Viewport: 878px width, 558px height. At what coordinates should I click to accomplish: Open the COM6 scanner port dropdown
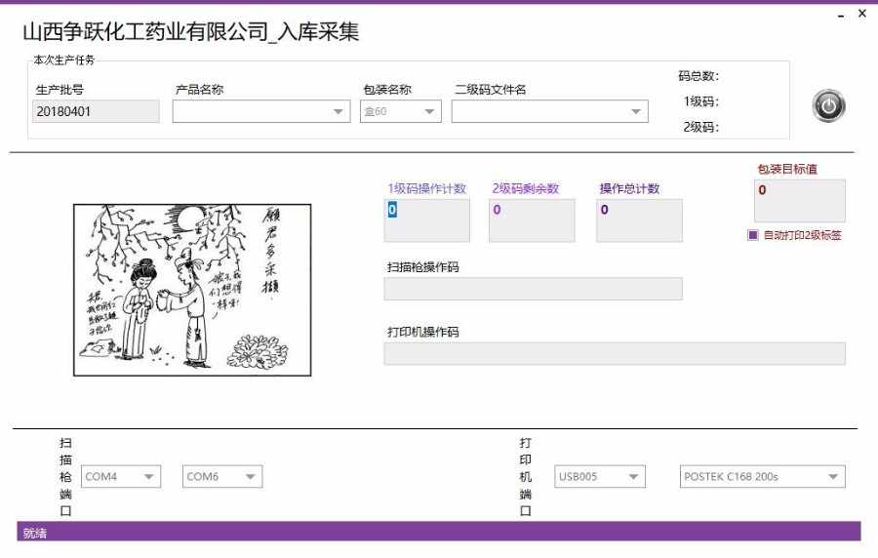point(222,477)
